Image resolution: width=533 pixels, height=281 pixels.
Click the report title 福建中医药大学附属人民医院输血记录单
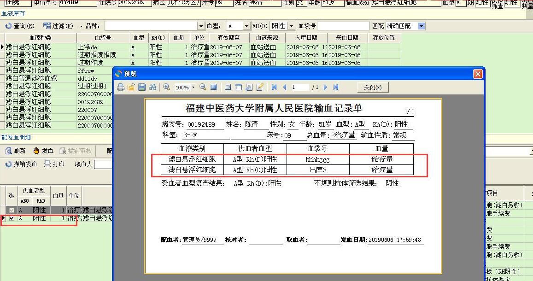274,108
